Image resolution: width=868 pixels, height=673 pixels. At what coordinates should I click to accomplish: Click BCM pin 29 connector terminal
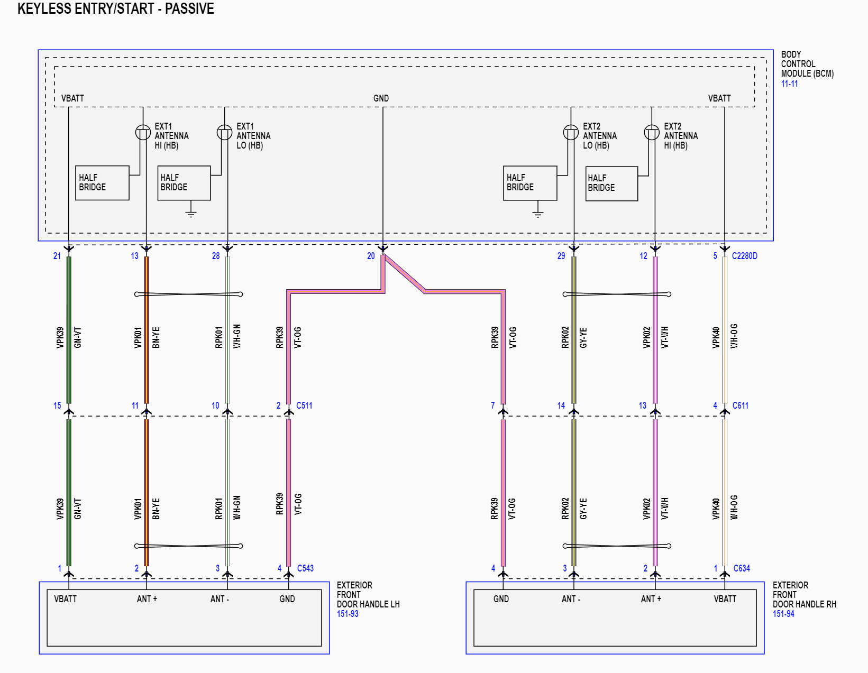pyautogui.click(x=574, y=248)
